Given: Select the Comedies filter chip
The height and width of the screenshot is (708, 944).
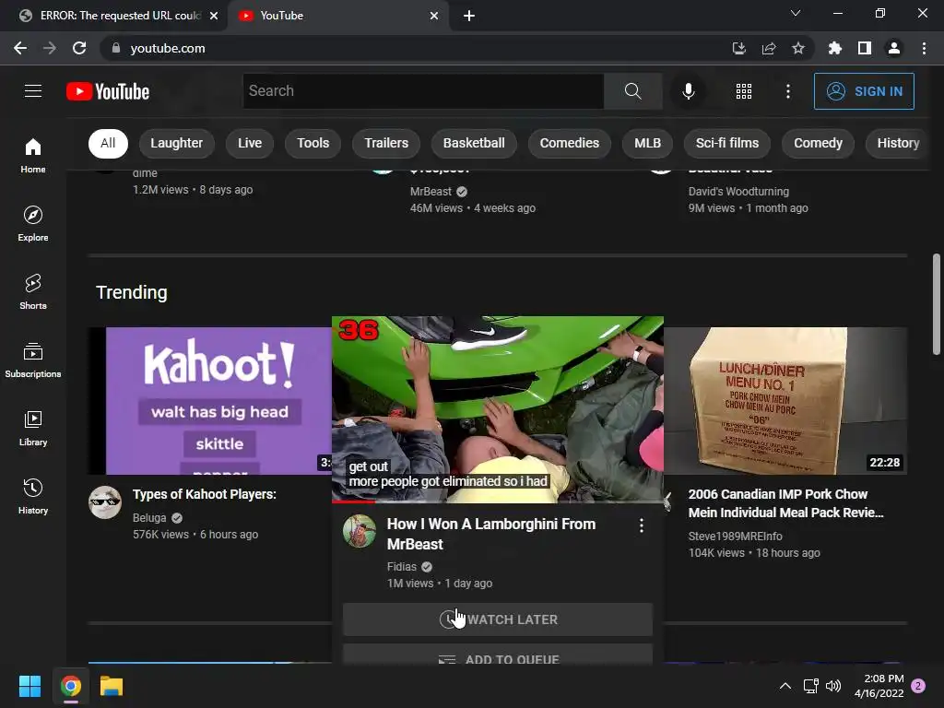Looking at the screenshot, I should click(570, 143).
